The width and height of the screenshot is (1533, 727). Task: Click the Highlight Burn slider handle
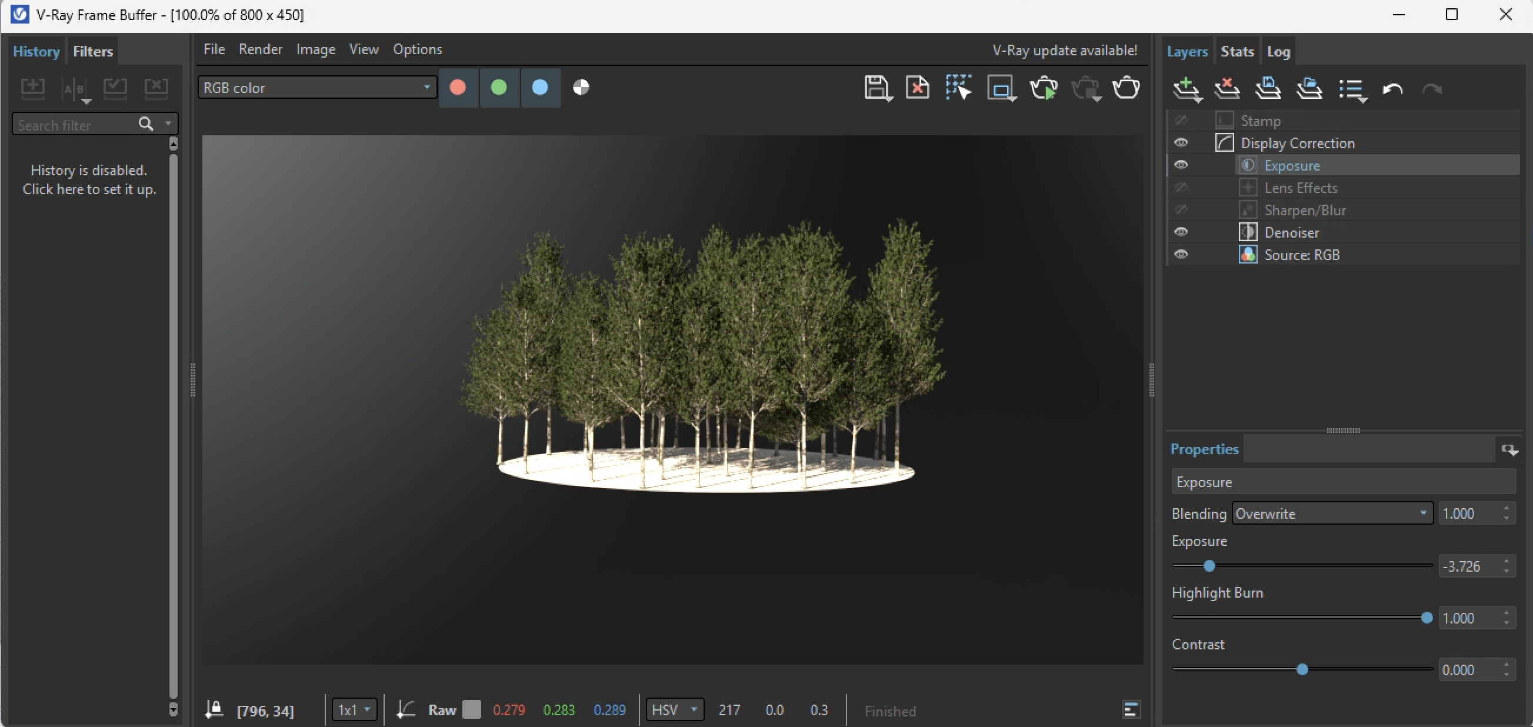[x=1426, y=618]
